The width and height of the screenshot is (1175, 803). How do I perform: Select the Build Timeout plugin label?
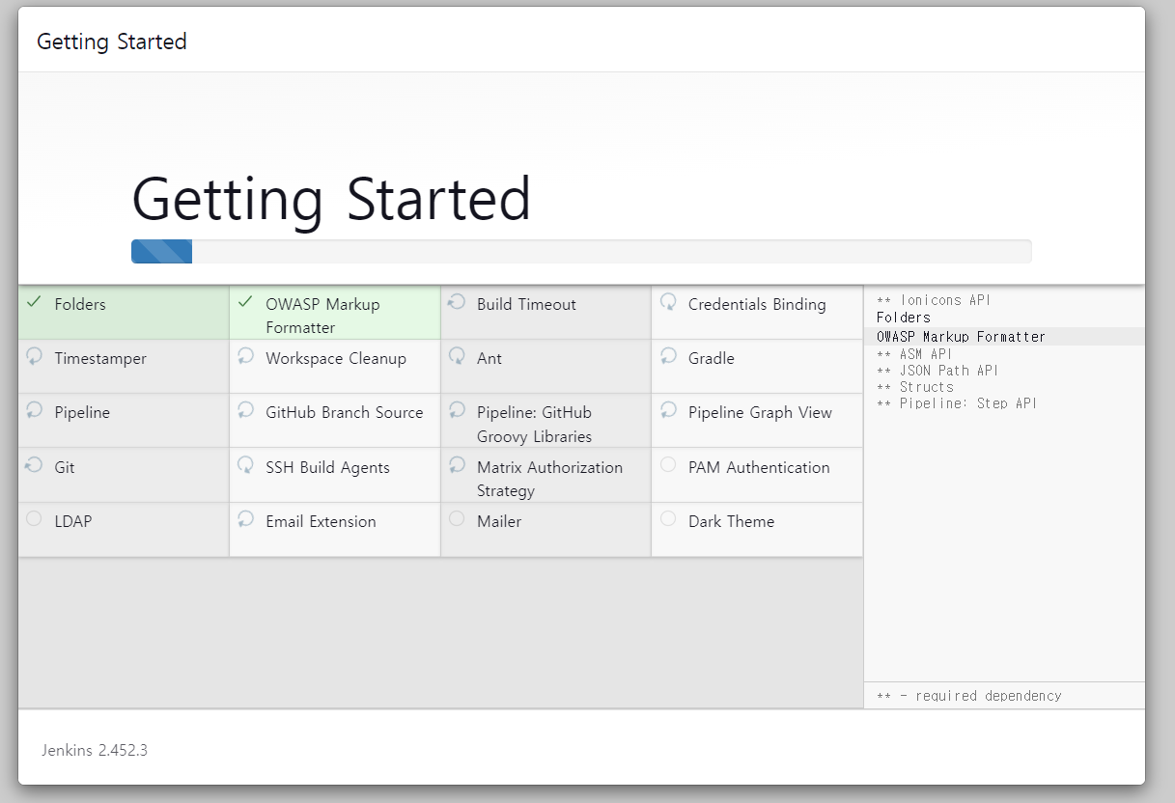(x=526, y=304)
